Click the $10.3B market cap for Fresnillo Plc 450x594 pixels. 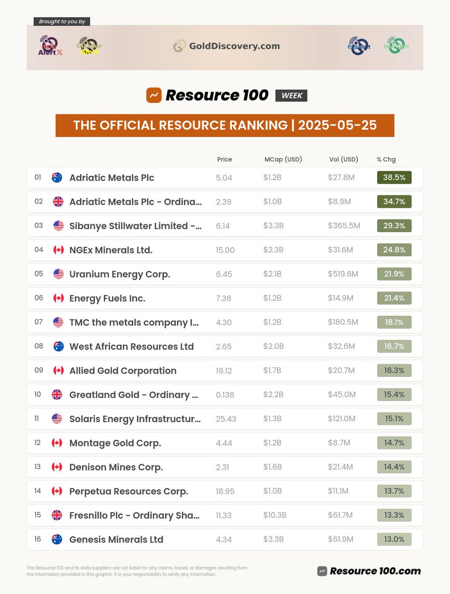tap(275, 515)
